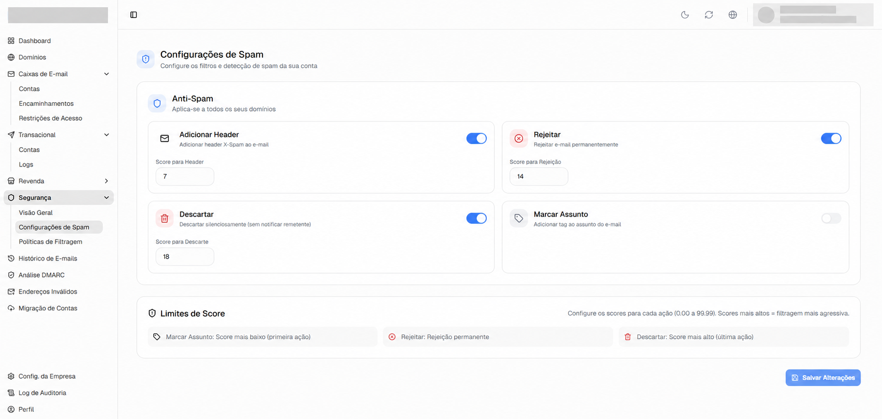Click the Revenda store icon
Image resolution: width=882 pixels, height=419 pixels.
pyautogui.click(x=11, y=181)
